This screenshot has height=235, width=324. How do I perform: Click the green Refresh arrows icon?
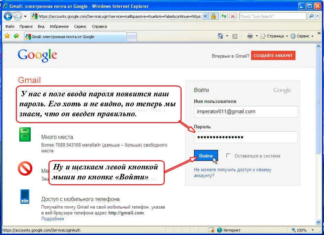(x=224, y=16)
